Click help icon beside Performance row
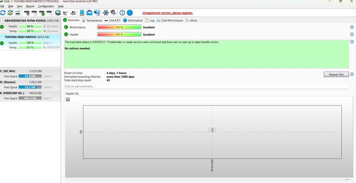 pos(352,27)
